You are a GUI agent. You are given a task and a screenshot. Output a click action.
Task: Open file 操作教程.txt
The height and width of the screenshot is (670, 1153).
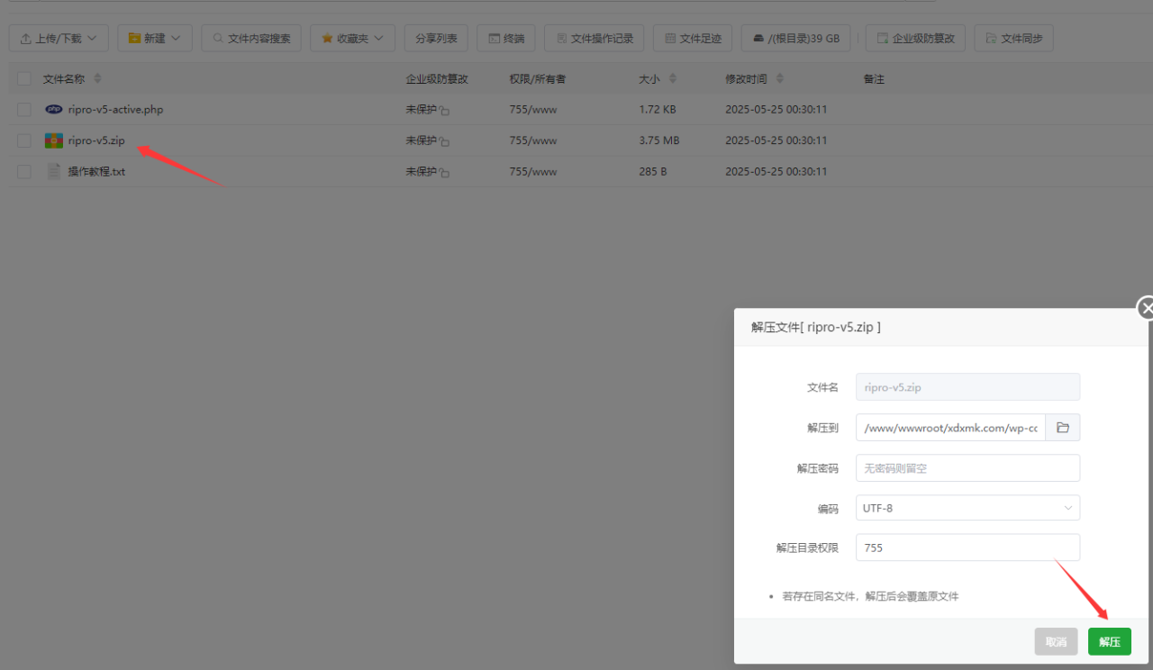[x=96, y=171]
